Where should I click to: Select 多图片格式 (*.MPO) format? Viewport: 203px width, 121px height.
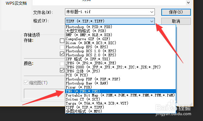pos(121,111)
